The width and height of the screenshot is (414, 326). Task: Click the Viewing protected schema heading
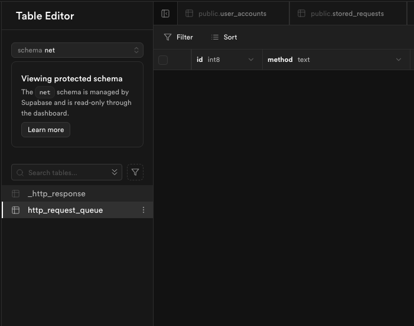(72, 78)
